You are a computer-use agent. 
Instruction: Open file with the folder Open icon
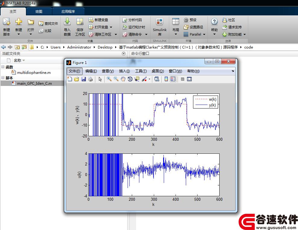coord(30,22)
